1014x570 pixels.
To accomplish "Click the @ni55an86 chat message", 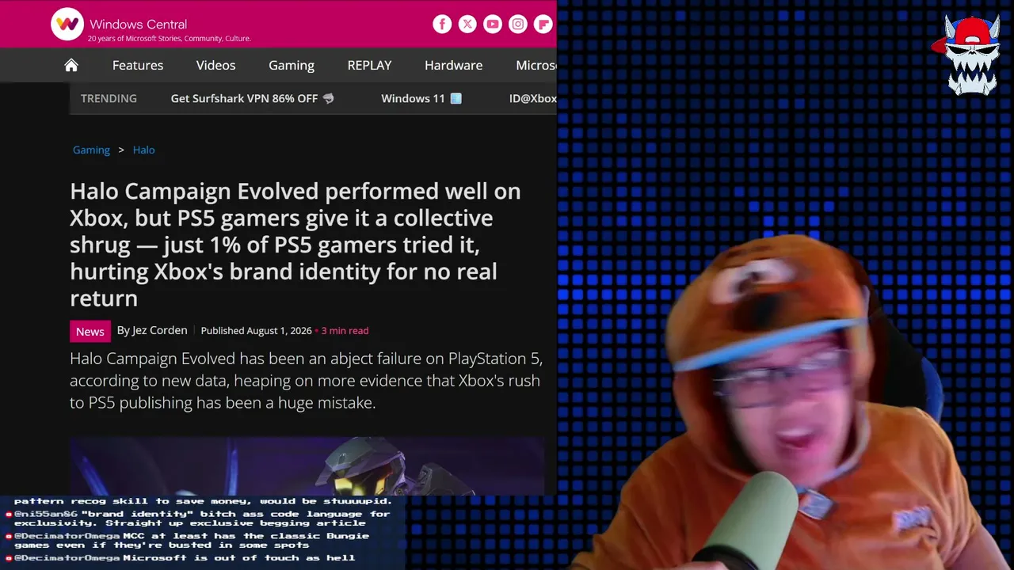I will tap(198, 518).
